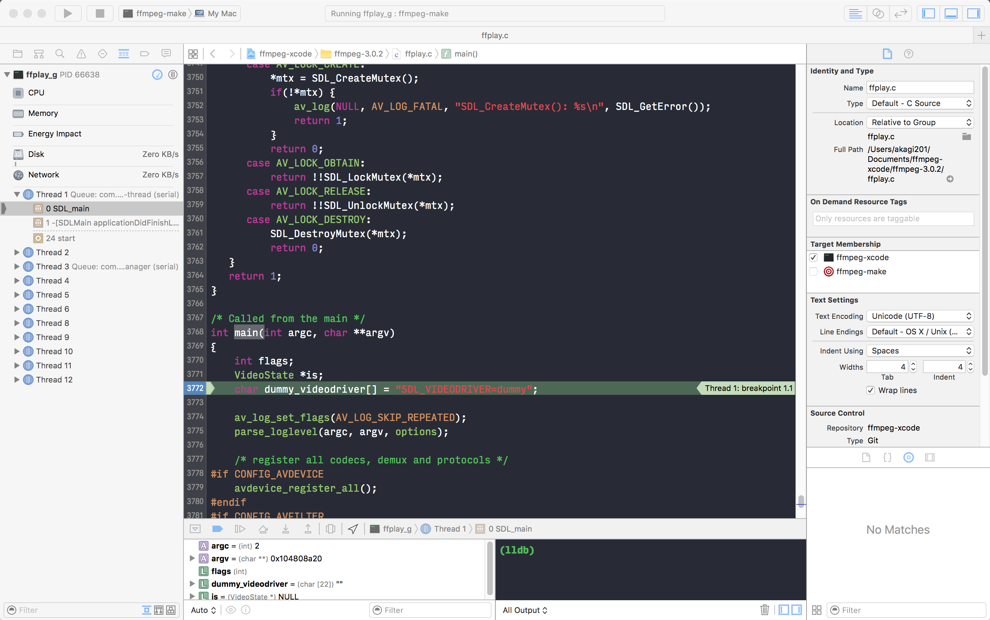Screen dimensions: 990x620
Task: Toggle the Wrap lines checkbox
Action: pos(870,390)
